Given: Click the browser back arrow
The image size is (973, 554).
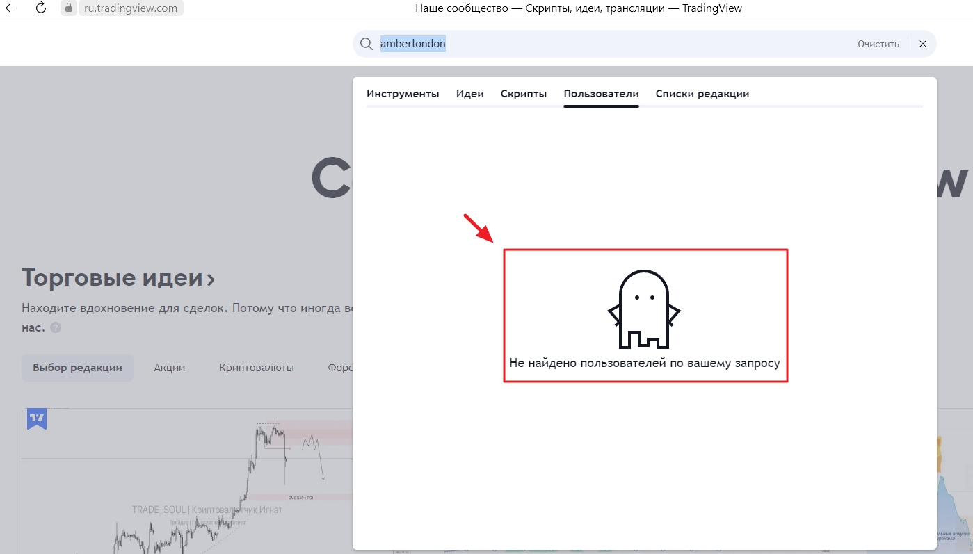Looking at the screenshot, I should (x=12, y=8).
